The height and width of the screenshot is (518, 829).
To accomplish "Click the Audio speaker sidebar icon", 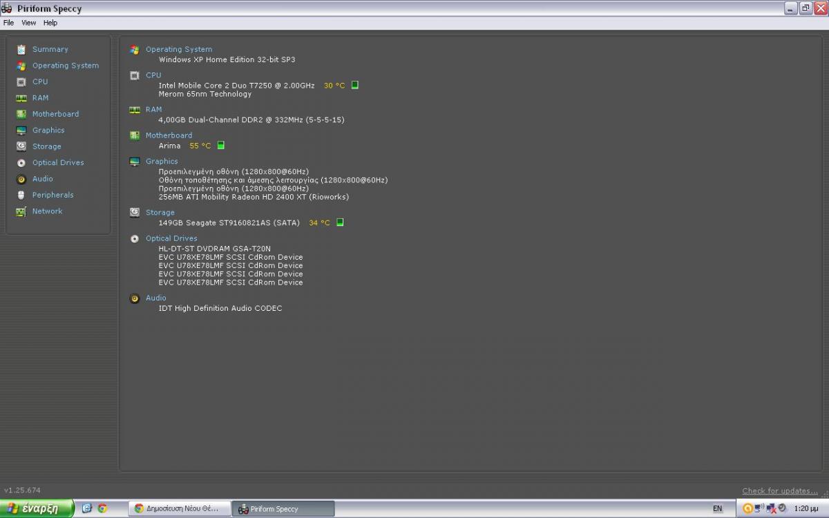I will click(x=21, y=179).
